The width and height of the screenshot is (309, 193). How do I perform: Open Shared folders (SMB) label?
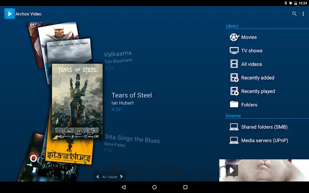[264, 127]
